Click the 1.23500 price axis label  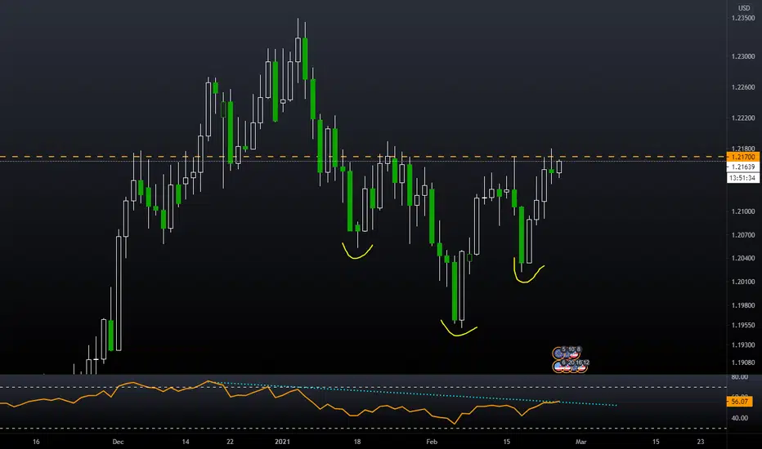742,18
